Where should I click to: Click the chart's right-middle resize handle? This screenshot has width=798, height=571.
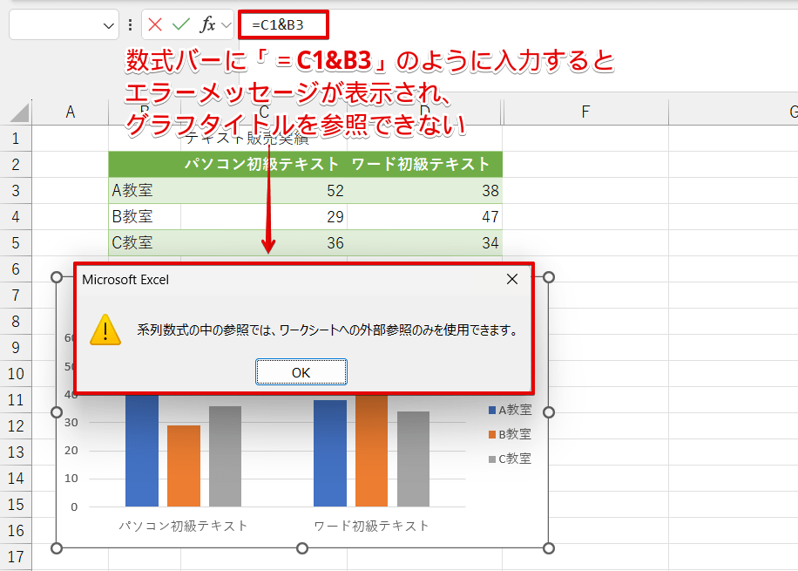pyautogui.click(x=549, y=412)
